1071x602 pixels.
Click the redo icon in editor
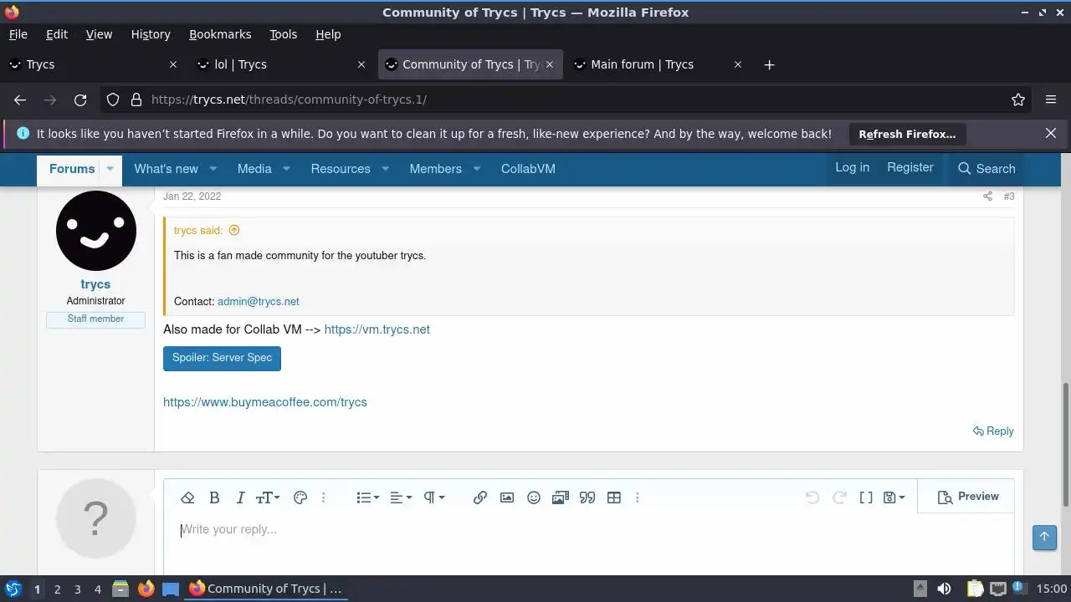click(839, 497)
